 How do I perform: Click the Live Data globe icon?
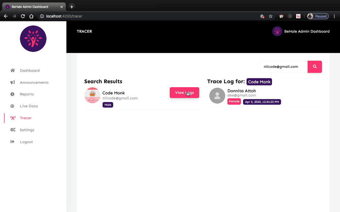tap(13, 106)
